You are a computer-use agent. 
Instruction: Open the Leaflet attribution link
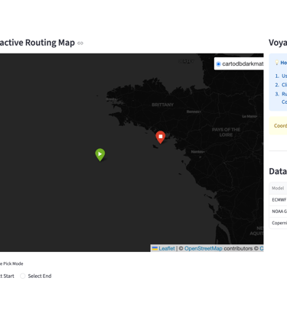[164, 248]
